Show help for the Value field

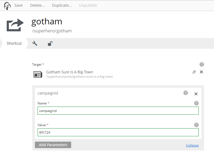pyautogui.click(x=196, y=125)
